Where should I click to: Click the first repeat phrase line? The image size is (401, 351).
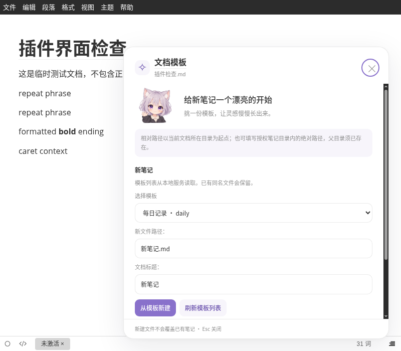[45, 93]
